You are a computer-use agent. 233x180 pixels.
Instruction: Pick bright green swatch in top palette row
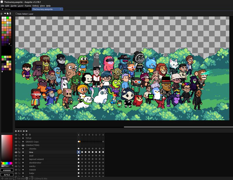point(8,18)
